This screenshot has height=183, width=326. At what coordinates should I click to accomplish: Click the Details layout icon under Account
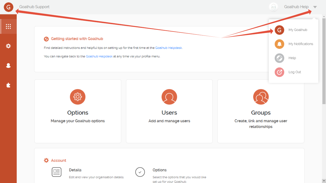coord(57,172)
